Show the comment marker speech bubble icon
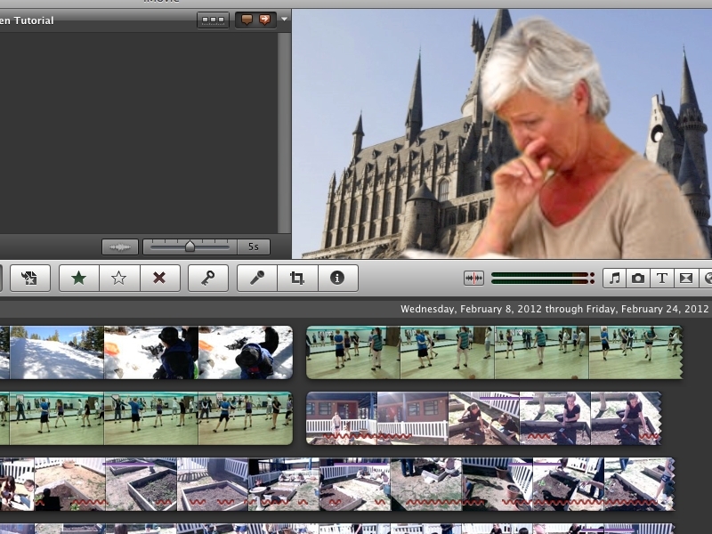Viewport: 712px width, 534px height. 247,20
